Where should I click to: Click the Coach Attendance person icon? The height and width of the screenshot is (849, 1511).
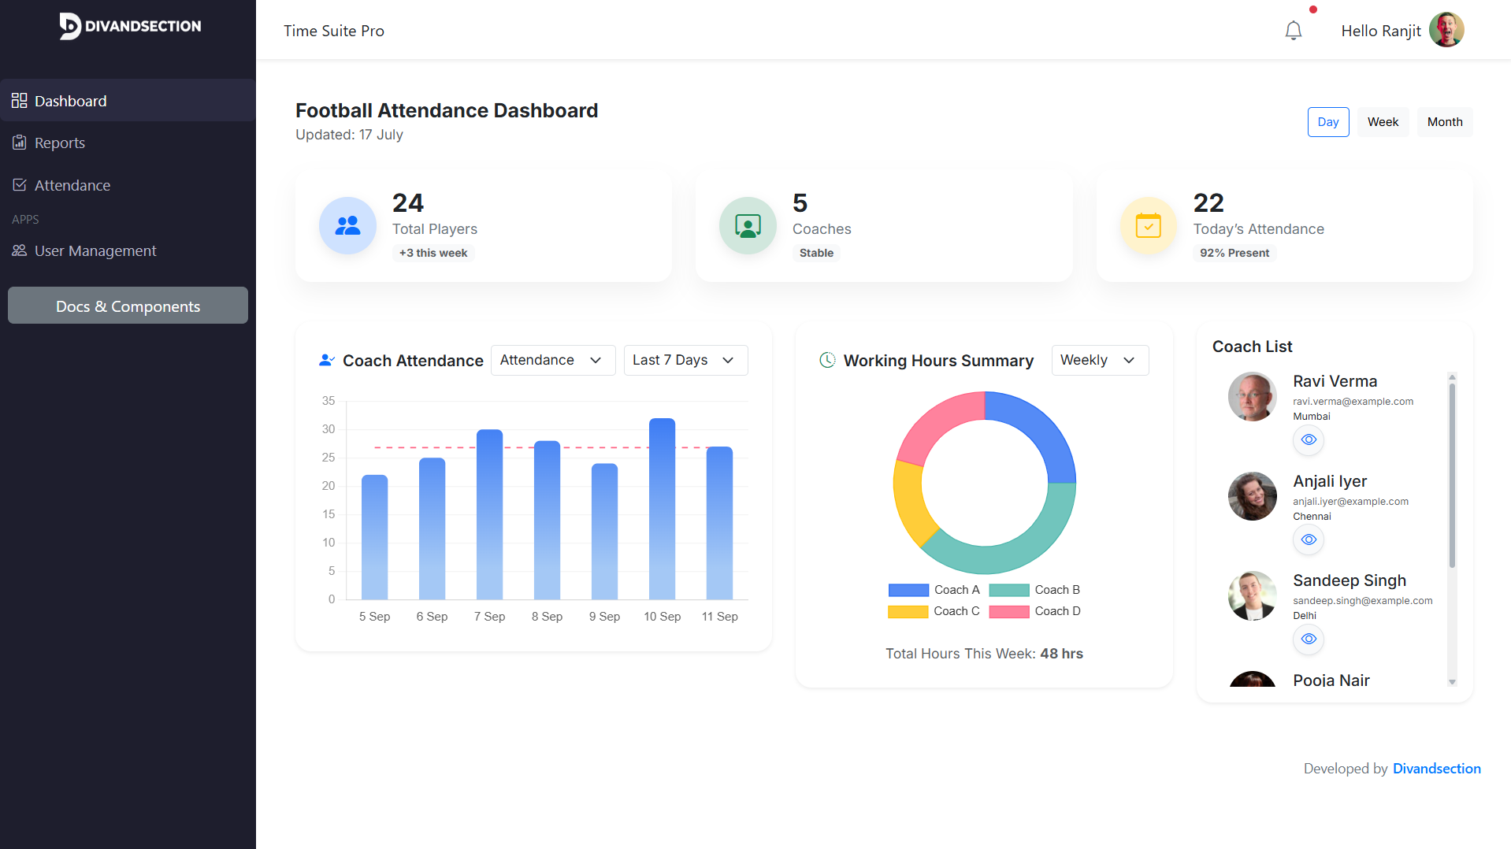[326, 360]
